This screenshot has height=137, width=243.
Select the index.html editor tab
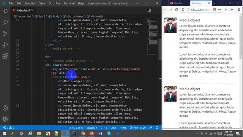tap(23, 10)
